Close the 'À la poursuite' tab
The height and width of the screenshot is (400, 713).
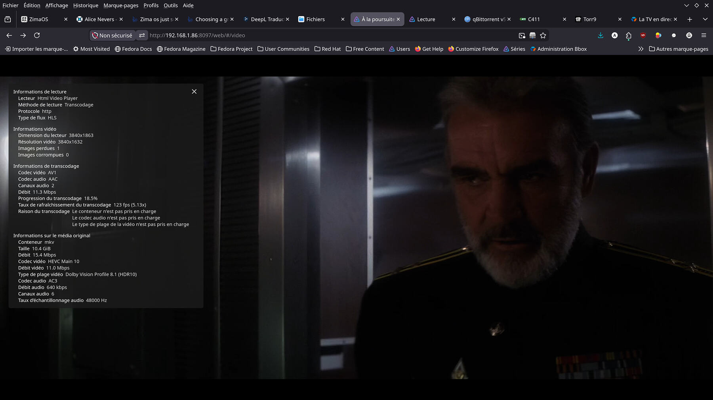tap(398, 19)
